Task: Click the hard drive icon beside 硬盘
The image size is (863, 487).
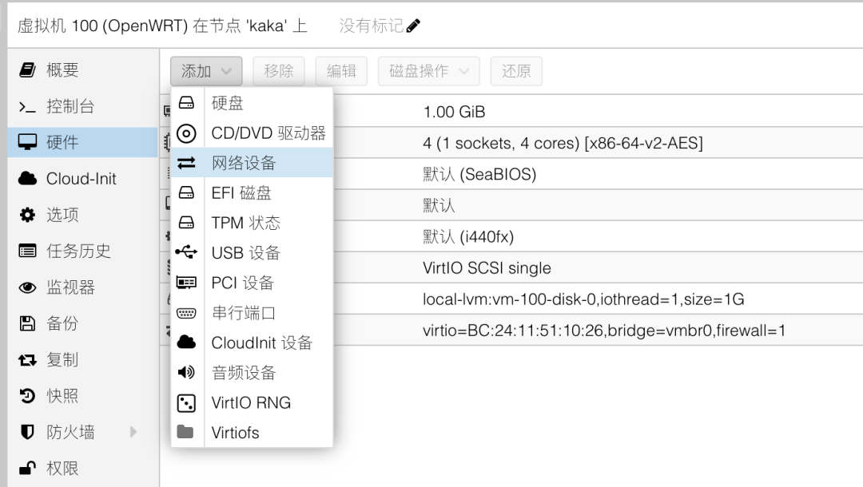Action: click(186, 103)
